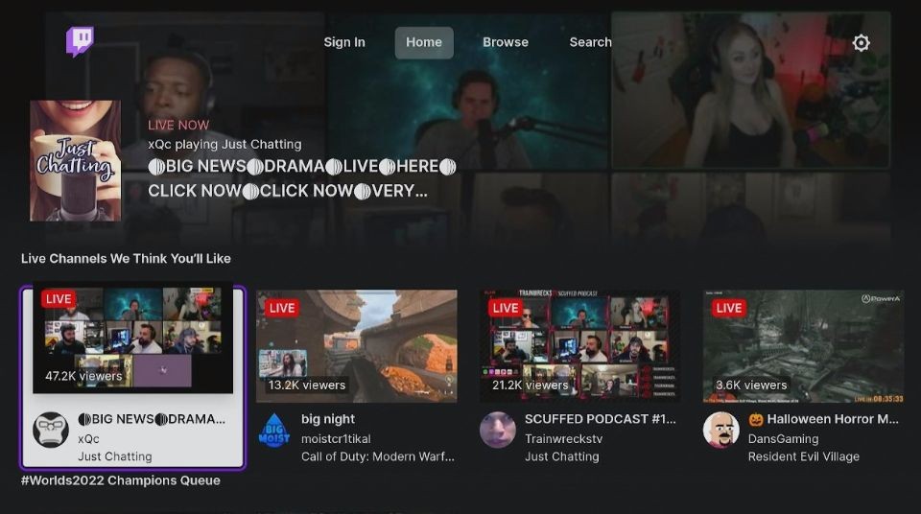The image size is (921, 514).
Task: Click Trainwreckstv's avatar icon
Action: coord(498,430)
